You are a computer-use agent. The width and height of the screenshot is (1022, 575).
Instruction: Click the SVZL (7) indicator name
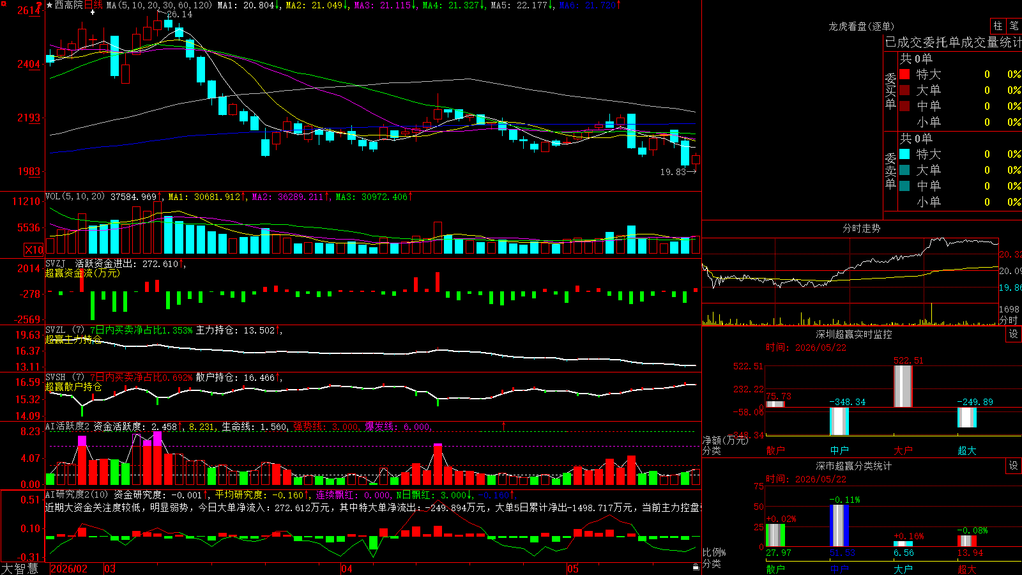[x=65, y=330]
